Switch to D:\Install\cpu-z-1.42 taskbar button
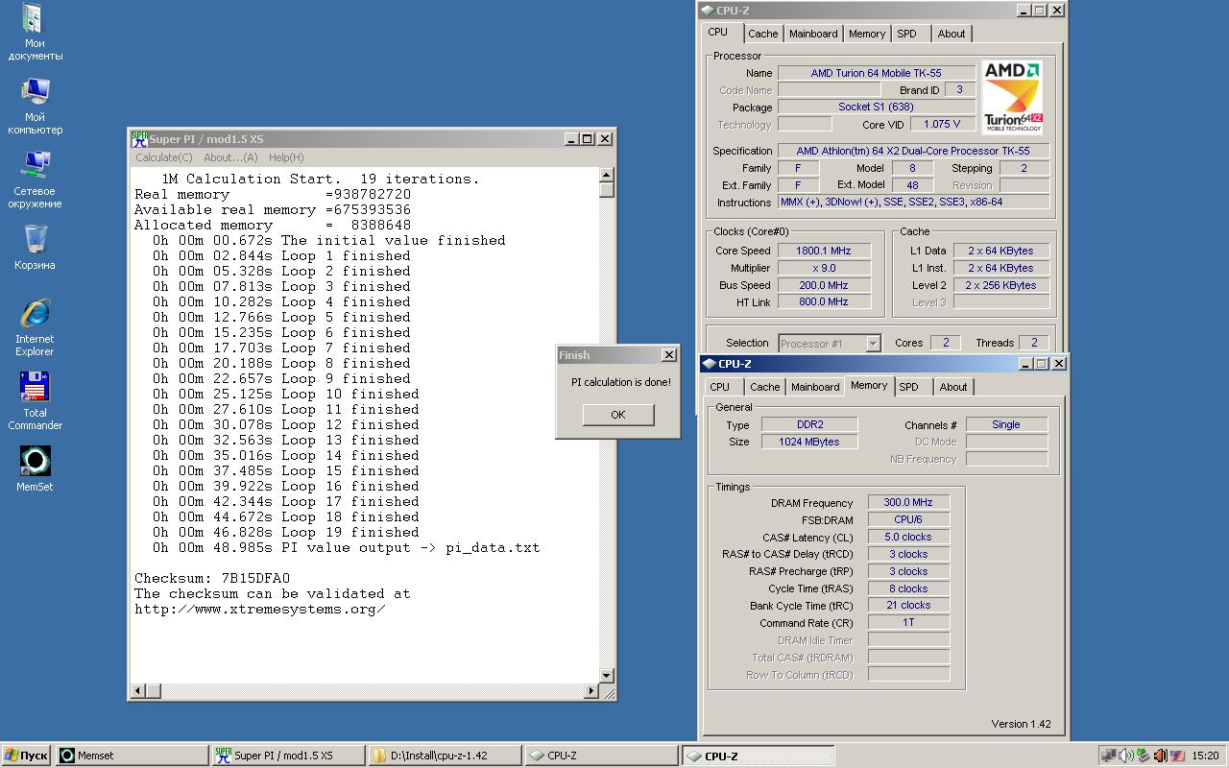Screen dimensions: 1229x768 (446, 756)
